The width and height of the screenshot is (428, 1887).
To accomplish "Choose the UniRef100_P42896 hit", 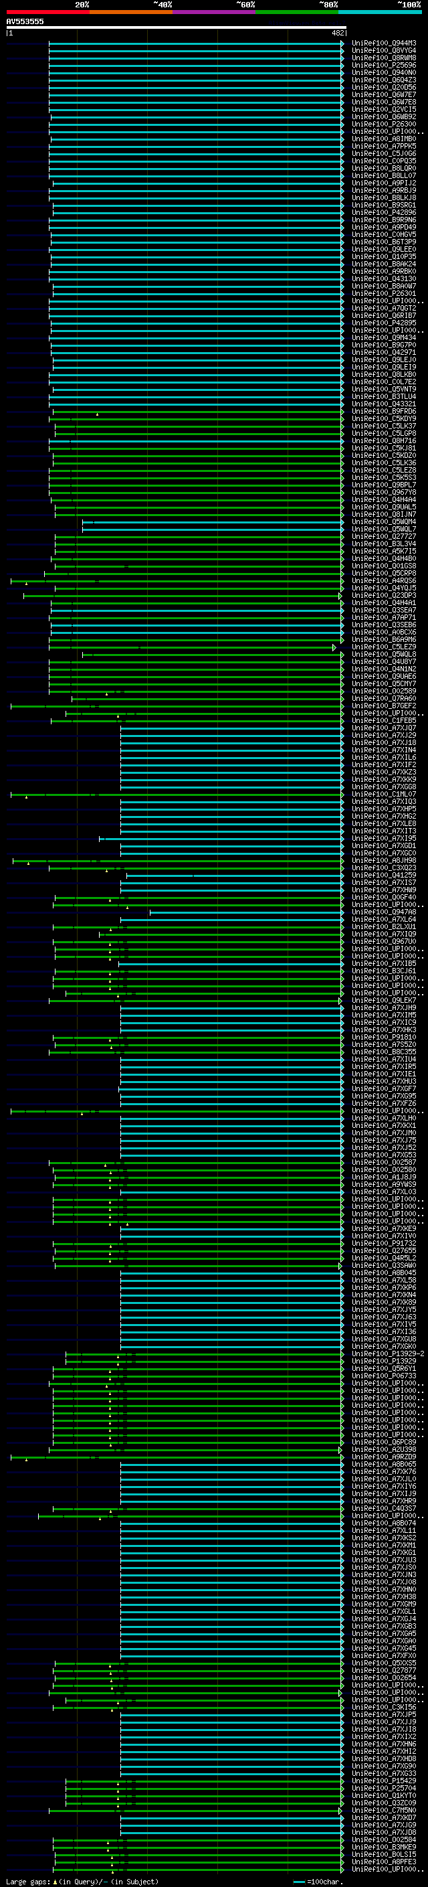I will (x=384, y=212).
